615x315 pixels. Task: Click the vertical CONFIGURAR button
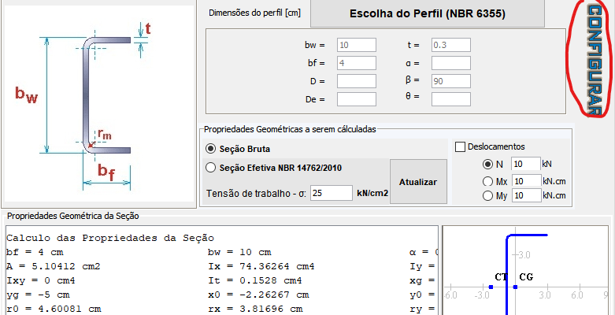[x=593, y=58]
